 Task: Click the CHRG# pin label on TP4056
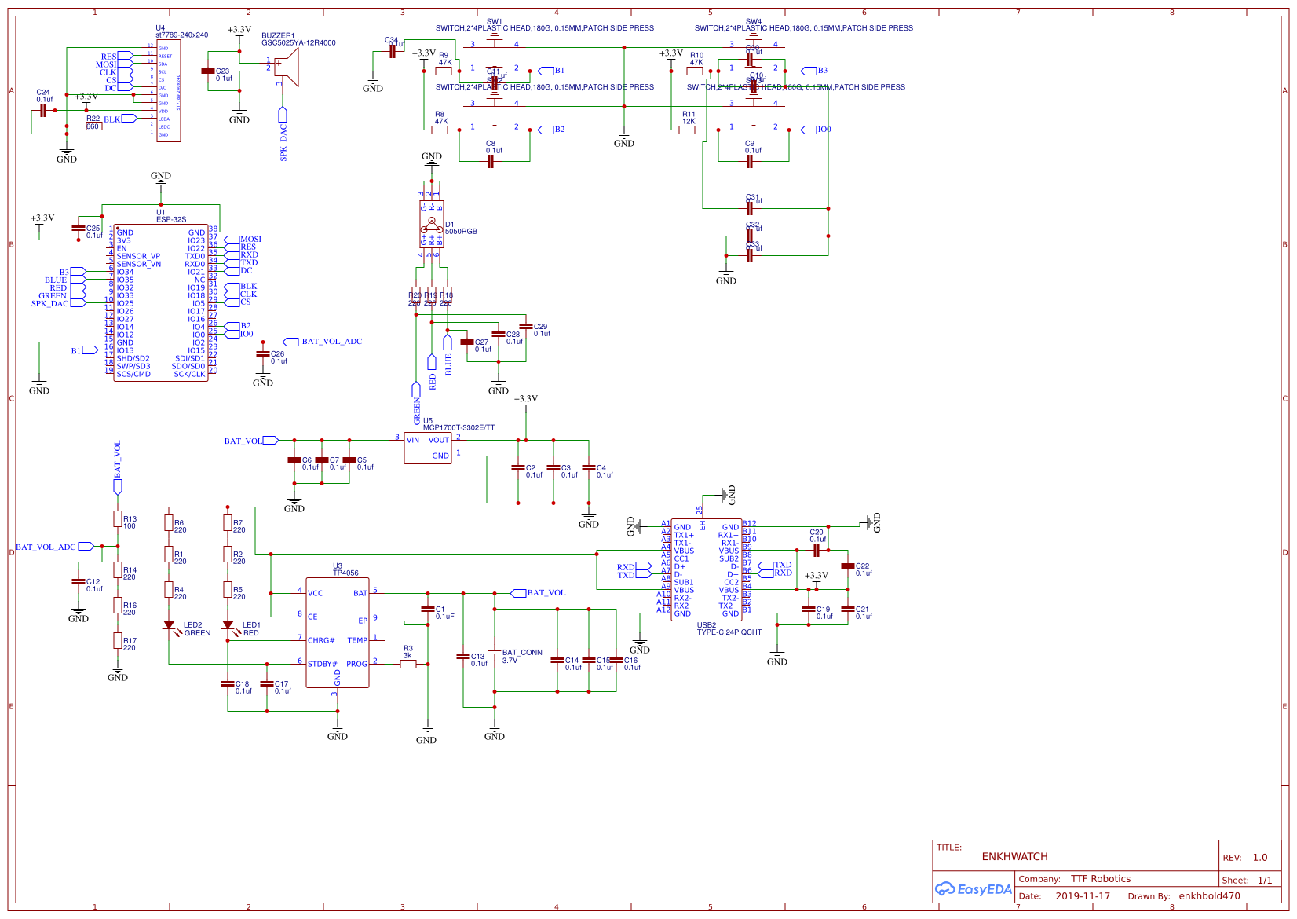[321, 641]
